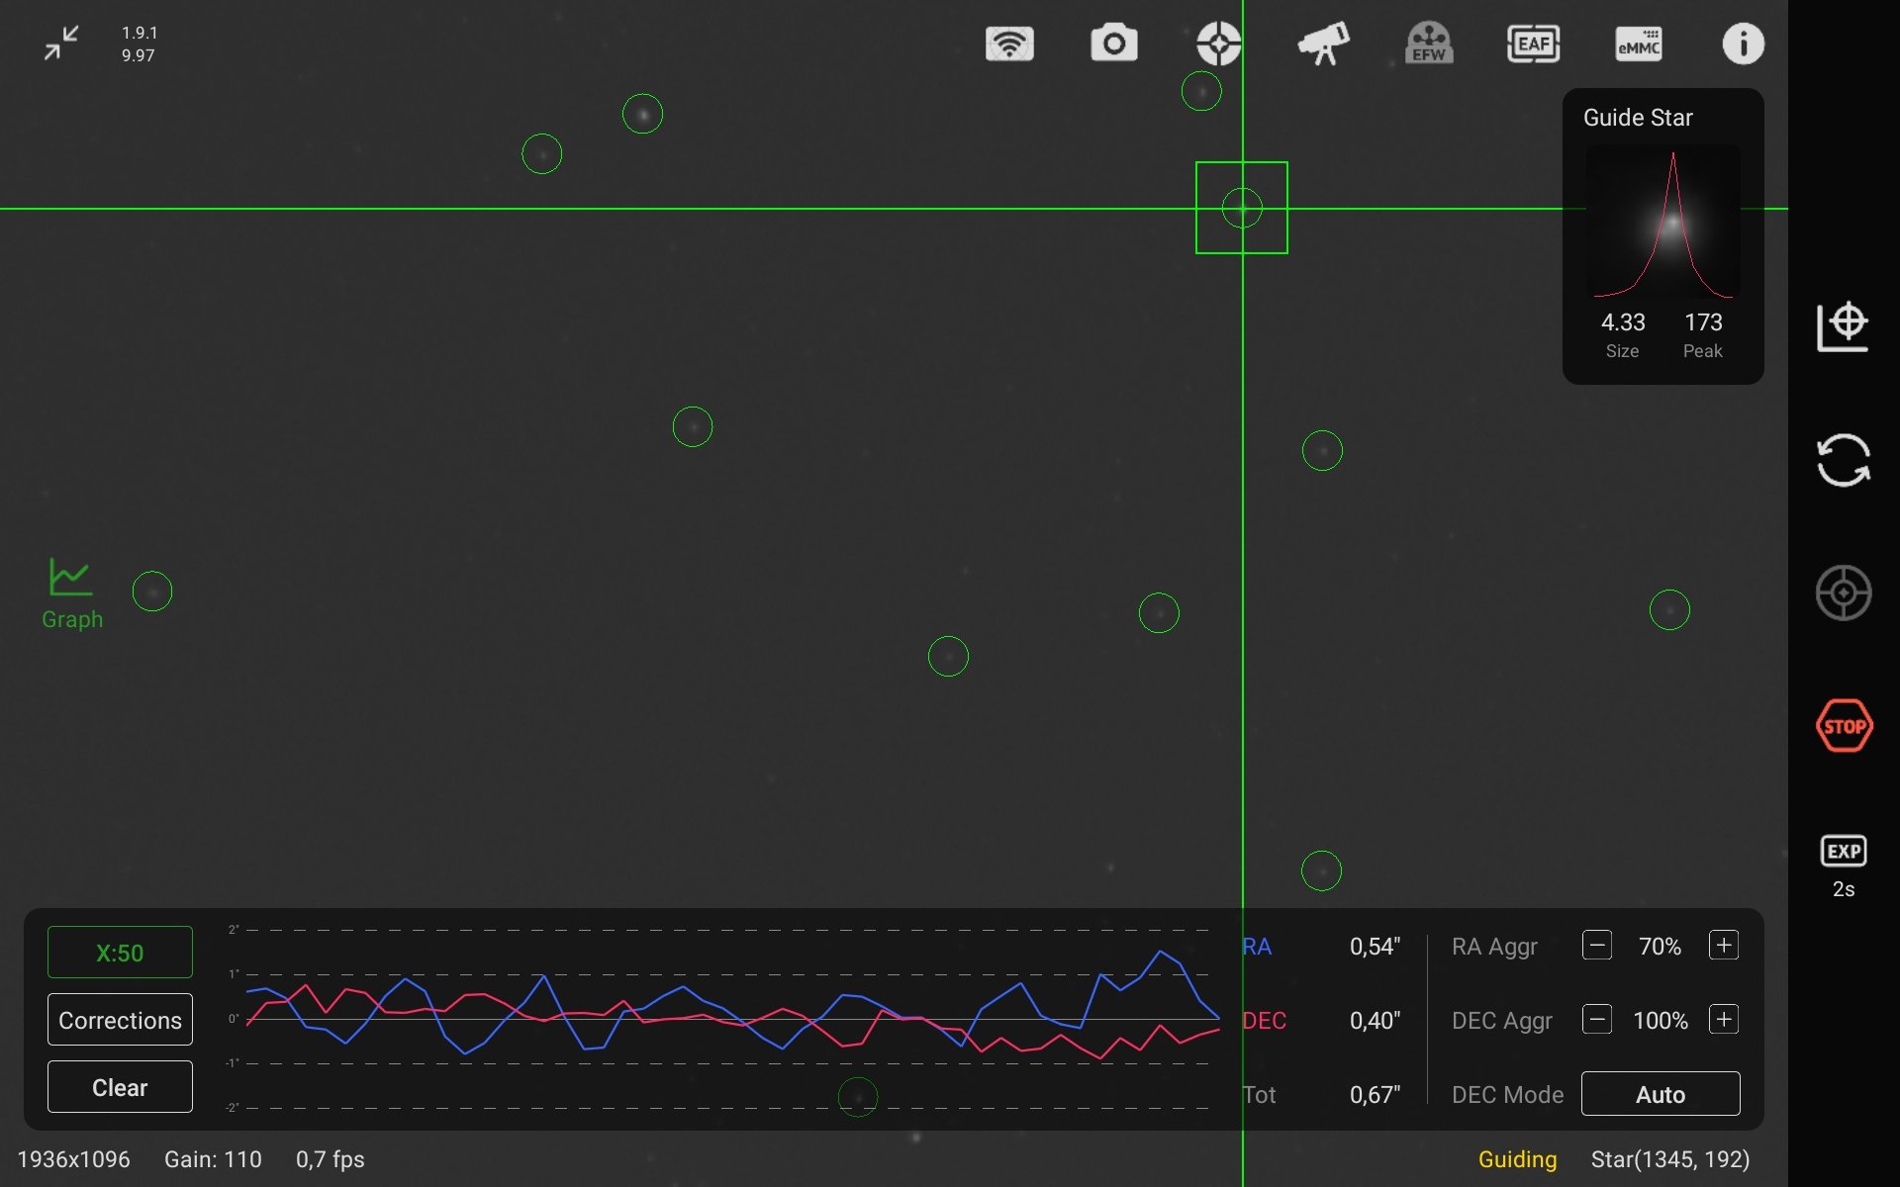Click the Guide Star profile preview
Viewport: 1900px width, 1187px height.
click(x=1662, y=223)
